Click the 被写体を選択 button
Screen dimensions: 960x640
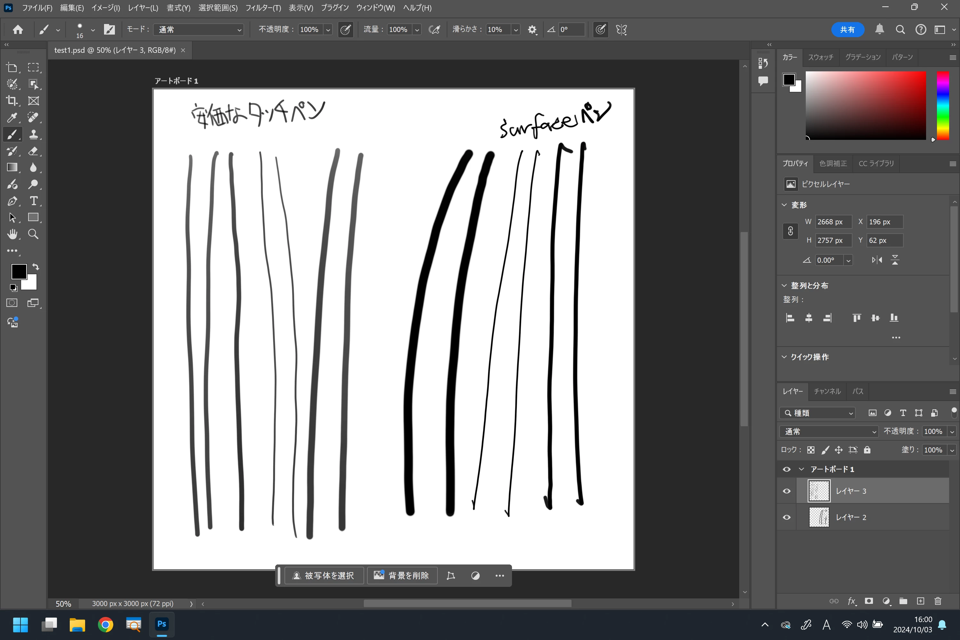324,575
